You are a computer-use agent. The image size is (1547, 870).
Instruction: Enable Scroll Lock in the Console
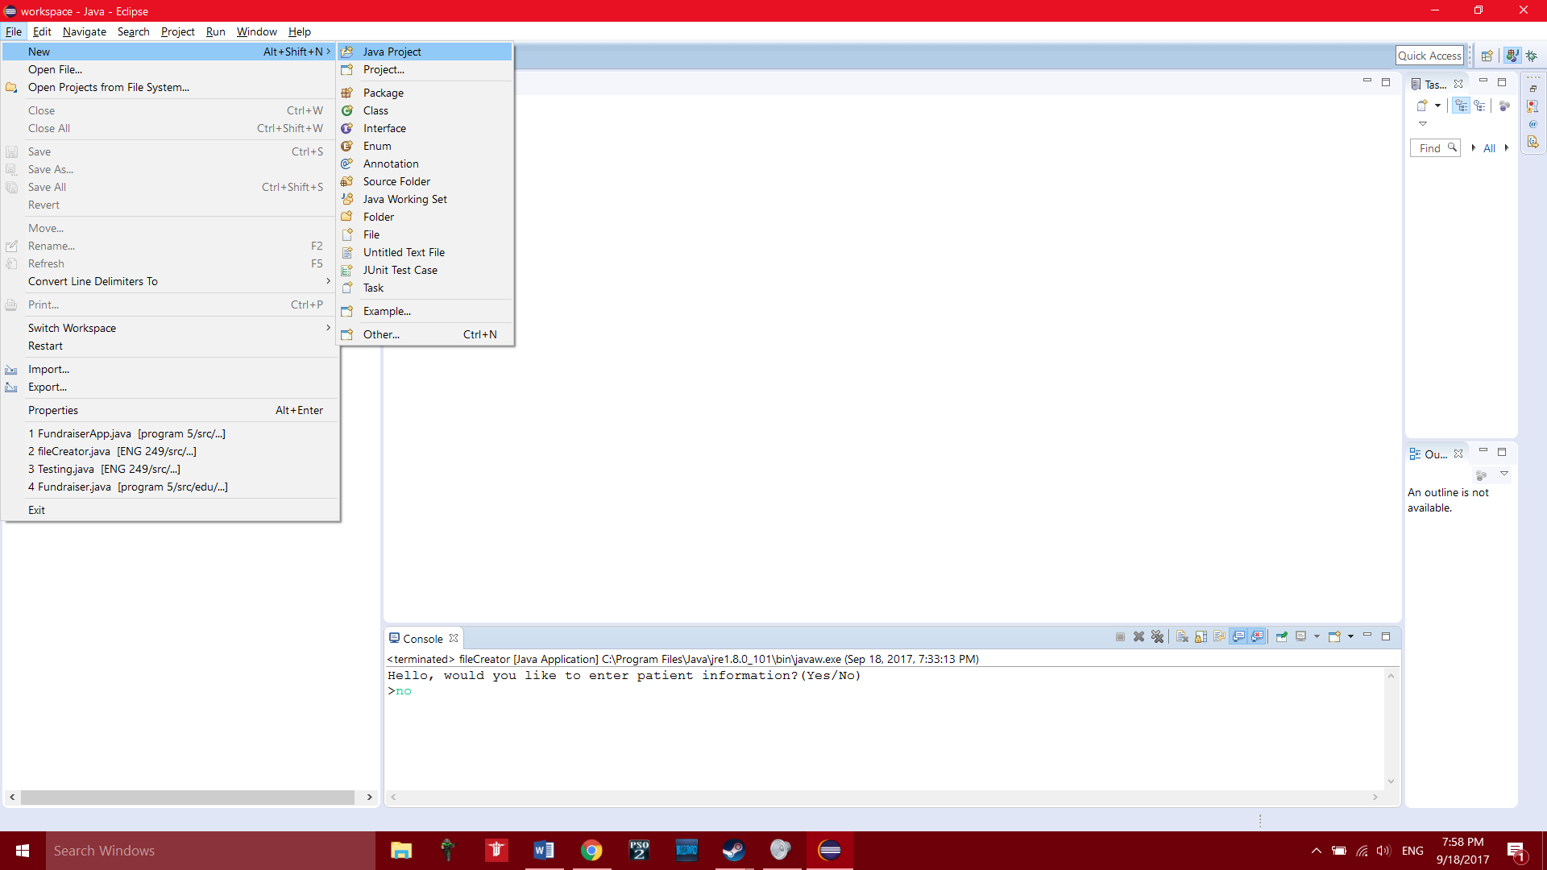coord(1200,636)
